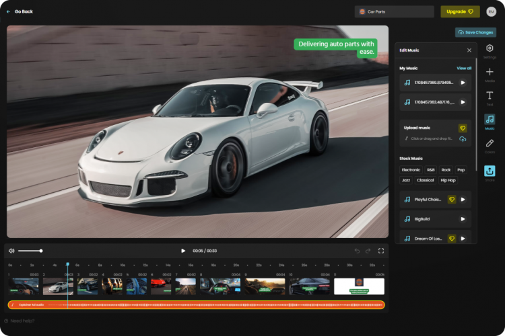Preview the BigBuild stock track

click(463, 219)
